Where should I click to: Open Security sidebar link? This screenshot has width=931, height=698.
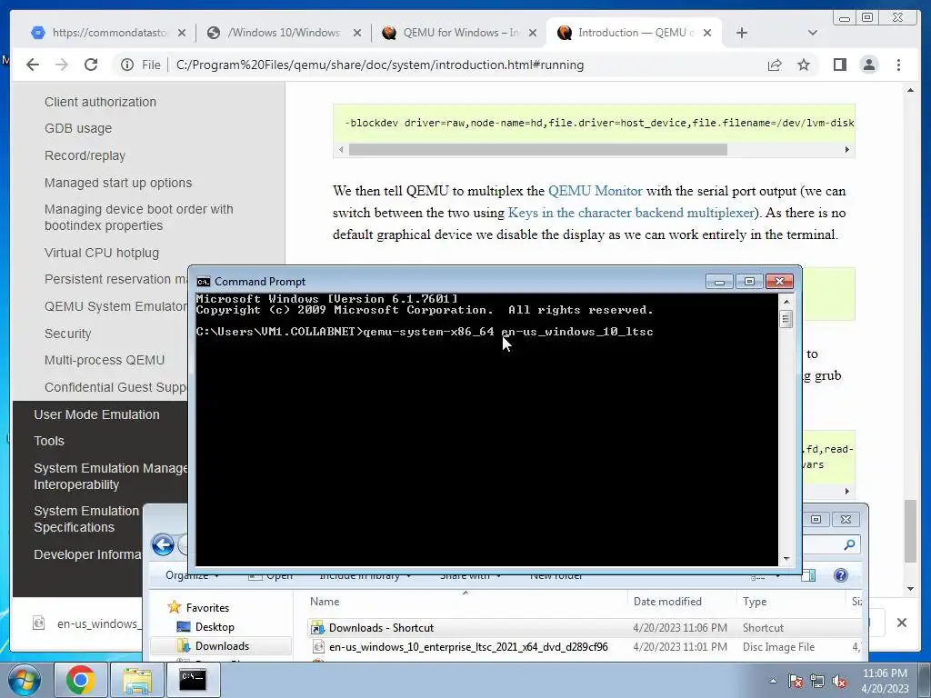[67, 334]
